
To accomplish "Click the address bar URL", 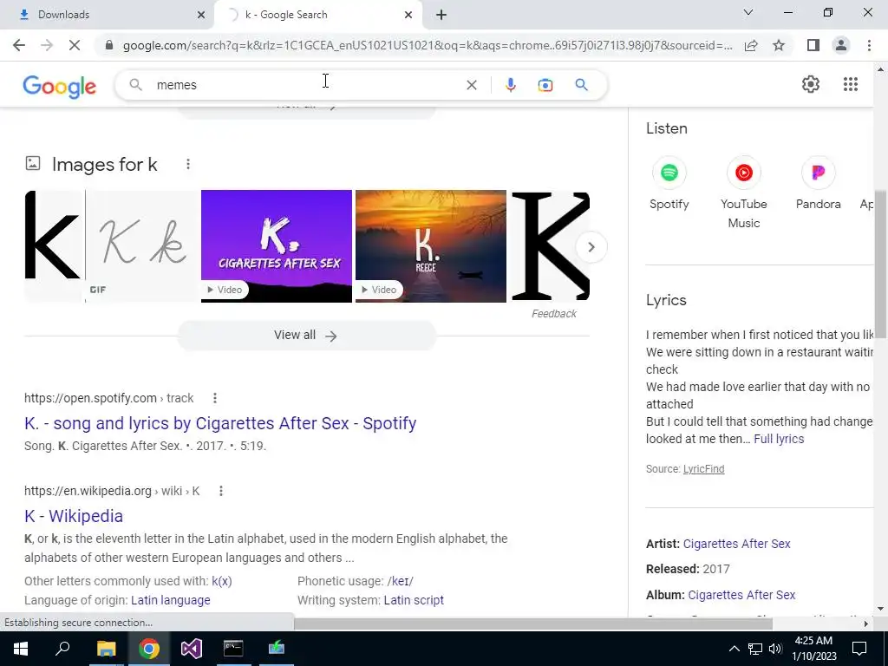I will point(427,45).
